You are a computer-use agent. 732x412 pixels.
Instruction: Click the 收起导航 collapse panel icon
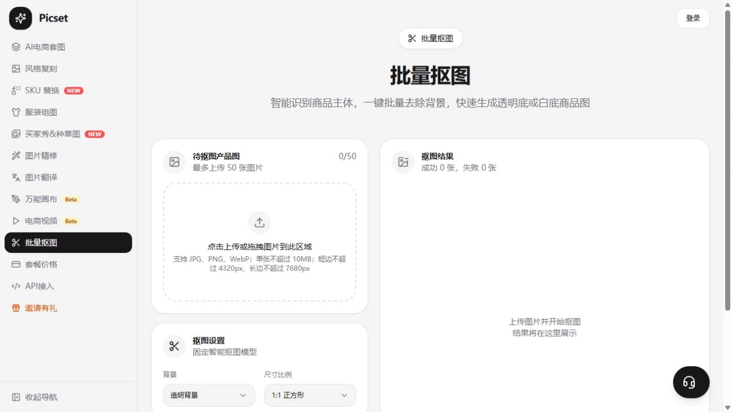tap(16, 398)
